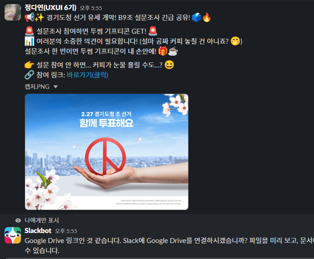Collapse the 캡처.PNG attachment arrow
The image size is (314, 259).
pyautogui.click(x=56, y=87)
